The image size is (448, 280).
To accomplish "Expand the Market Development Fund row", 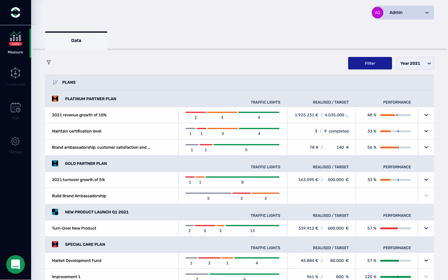I will click(x=426, y=261).
